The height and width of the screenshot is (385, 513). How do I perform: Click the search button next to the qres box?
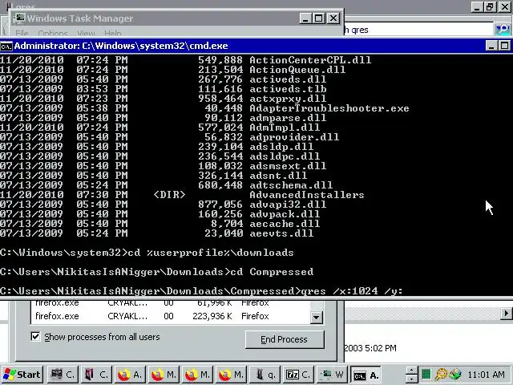[x=503, y=30]
